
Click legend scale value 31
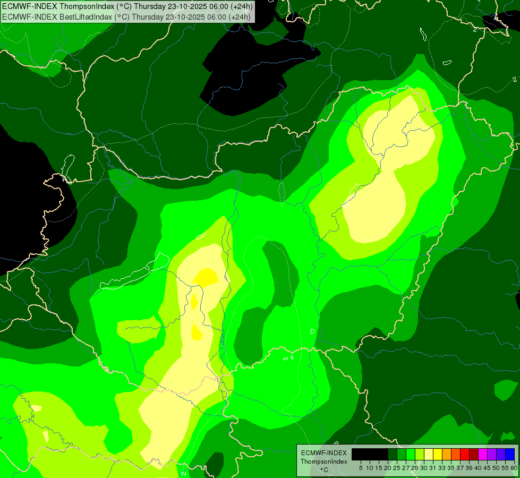click(x=433, y=468)
